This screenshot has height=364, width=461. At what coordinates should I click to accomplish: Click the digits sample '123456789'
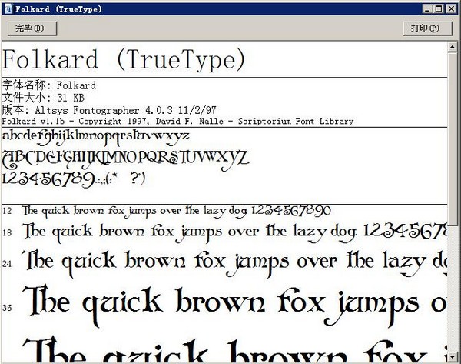point(48,179)
